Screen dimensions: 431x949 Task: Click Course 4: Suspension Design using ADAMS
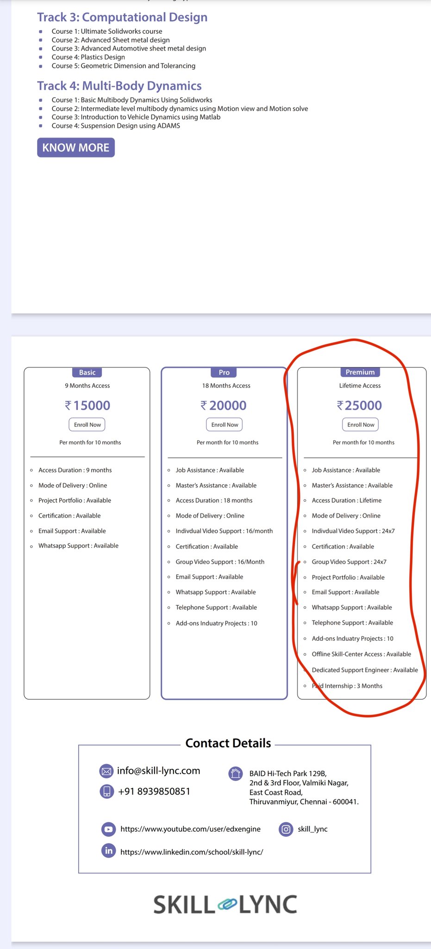[116, 126]
